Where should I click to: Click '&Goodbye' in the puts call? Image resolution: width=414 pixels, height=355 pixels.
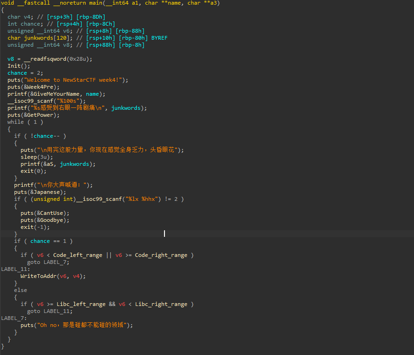click(x=50, y=220)
